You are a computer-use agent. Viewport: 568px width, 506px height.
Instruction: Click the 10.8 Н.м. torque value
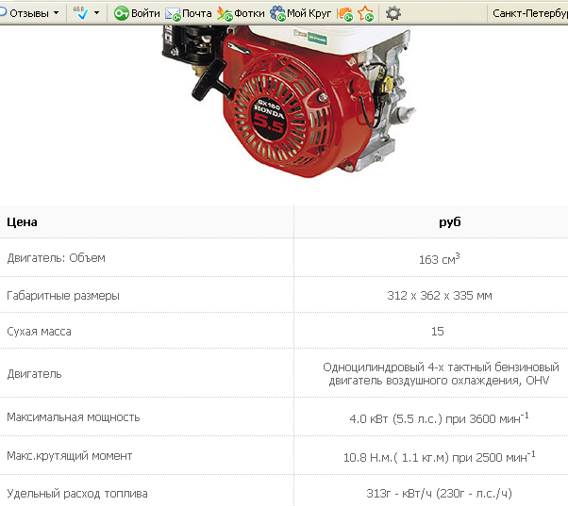[440, 457]
